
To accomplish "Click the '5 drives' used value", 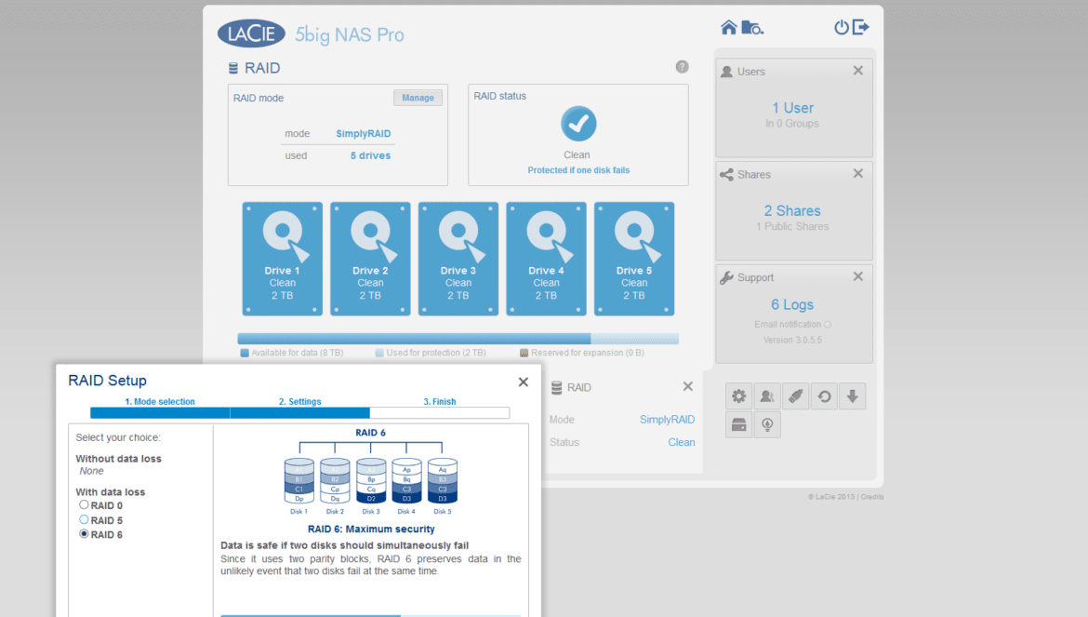I will pos(370,155).
